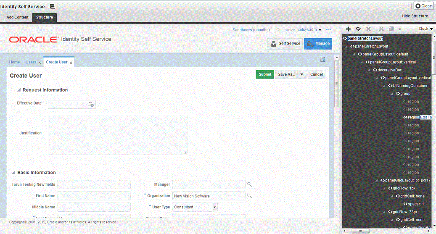Click the <> icon of the UINamingContainer node
The height and width of the screenshot is (234, 436).
click(390, 86)
